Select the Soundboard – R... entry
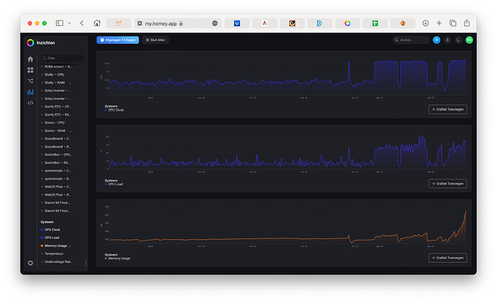This screenshot has height=301, width=497. (x=56, y=147)
